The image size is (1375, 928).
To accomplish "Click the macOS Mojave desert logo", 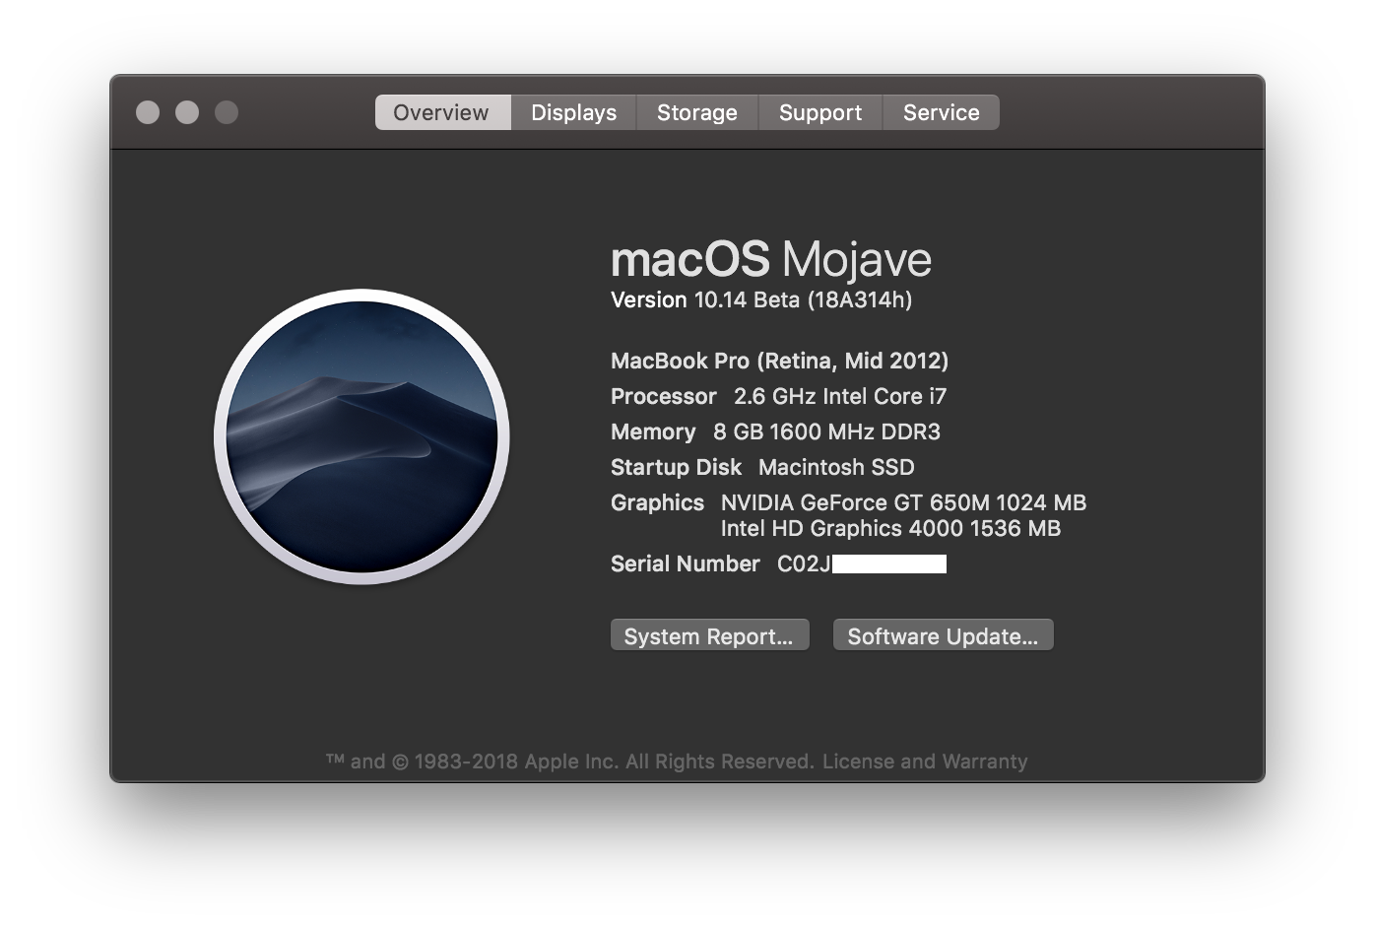I will tap(361, 436).
